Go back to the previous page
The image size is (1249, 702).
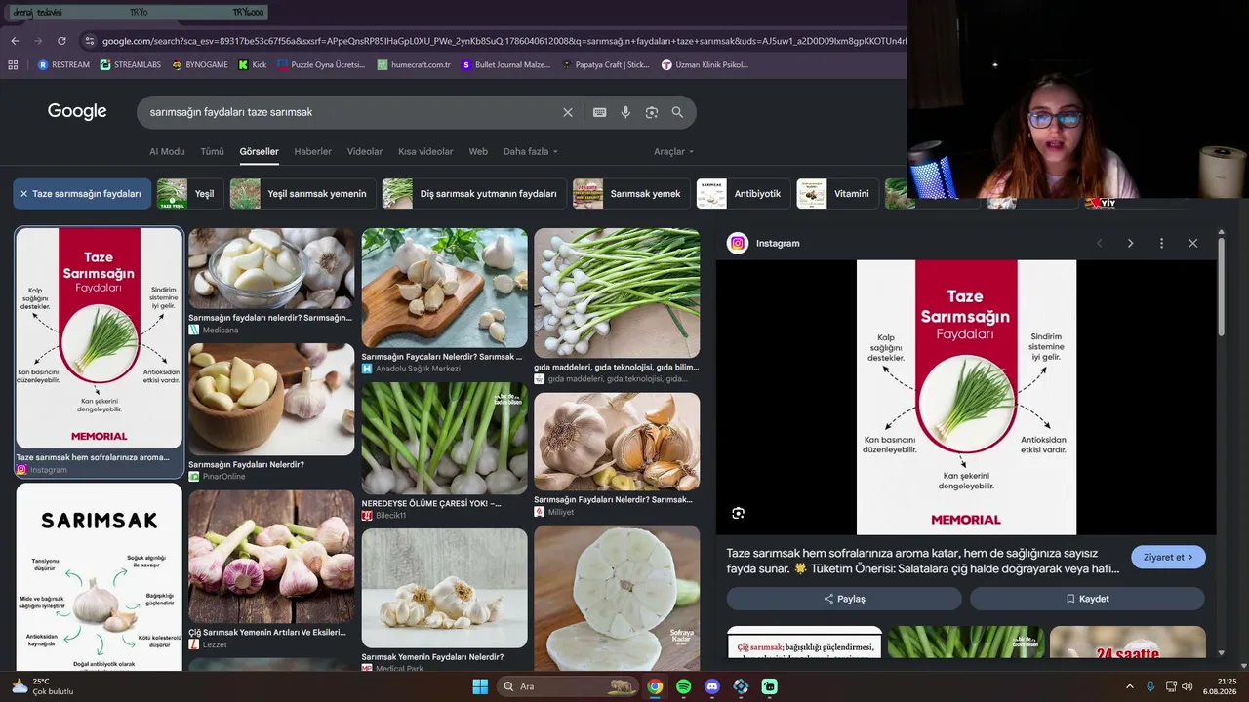(15, 41)
